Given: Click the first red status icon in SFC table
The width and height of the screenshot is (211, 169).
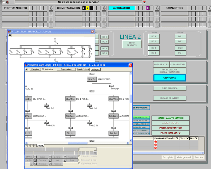Looking at the screenshot, I should tap(156, 142).
